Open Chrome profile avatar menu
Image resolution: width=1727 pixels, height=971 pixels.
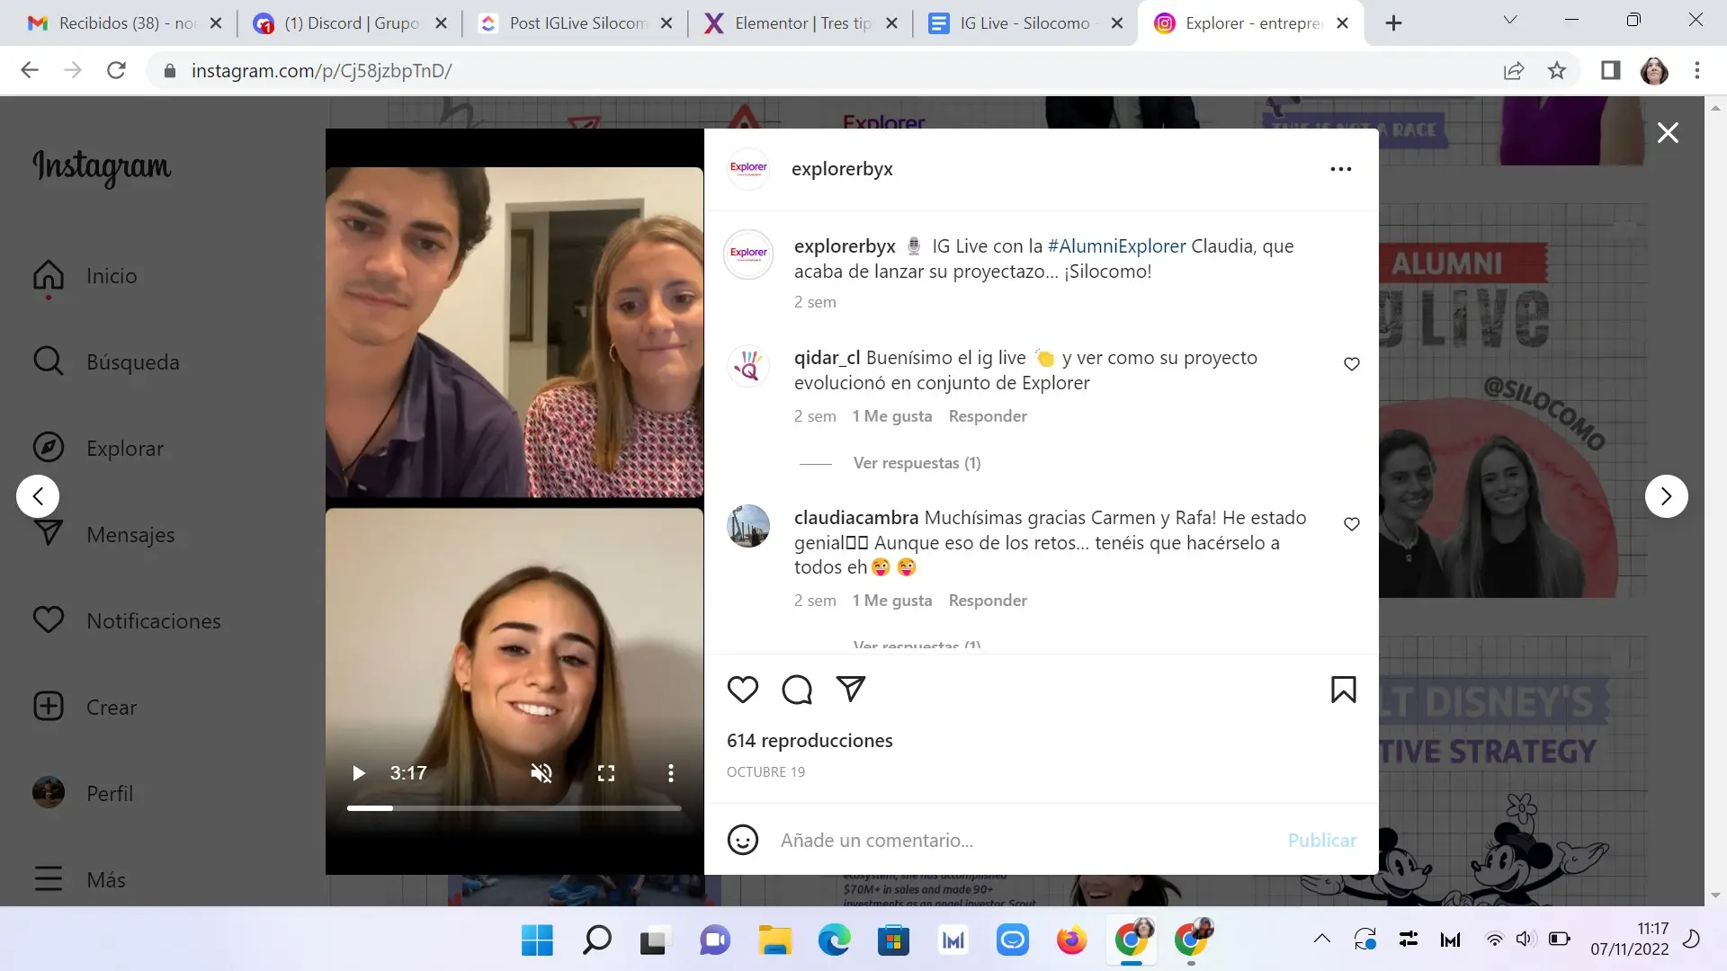tap(1654, 70)
